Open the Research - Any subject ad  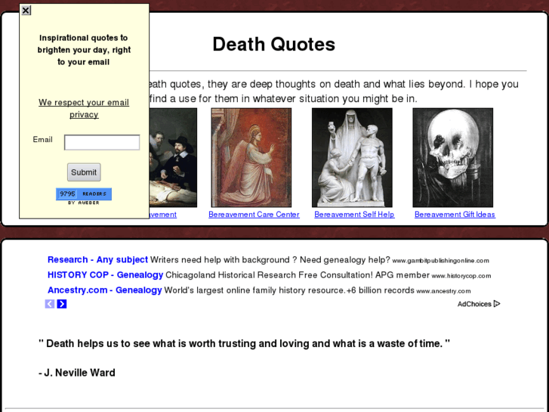[x=97, y=260]
